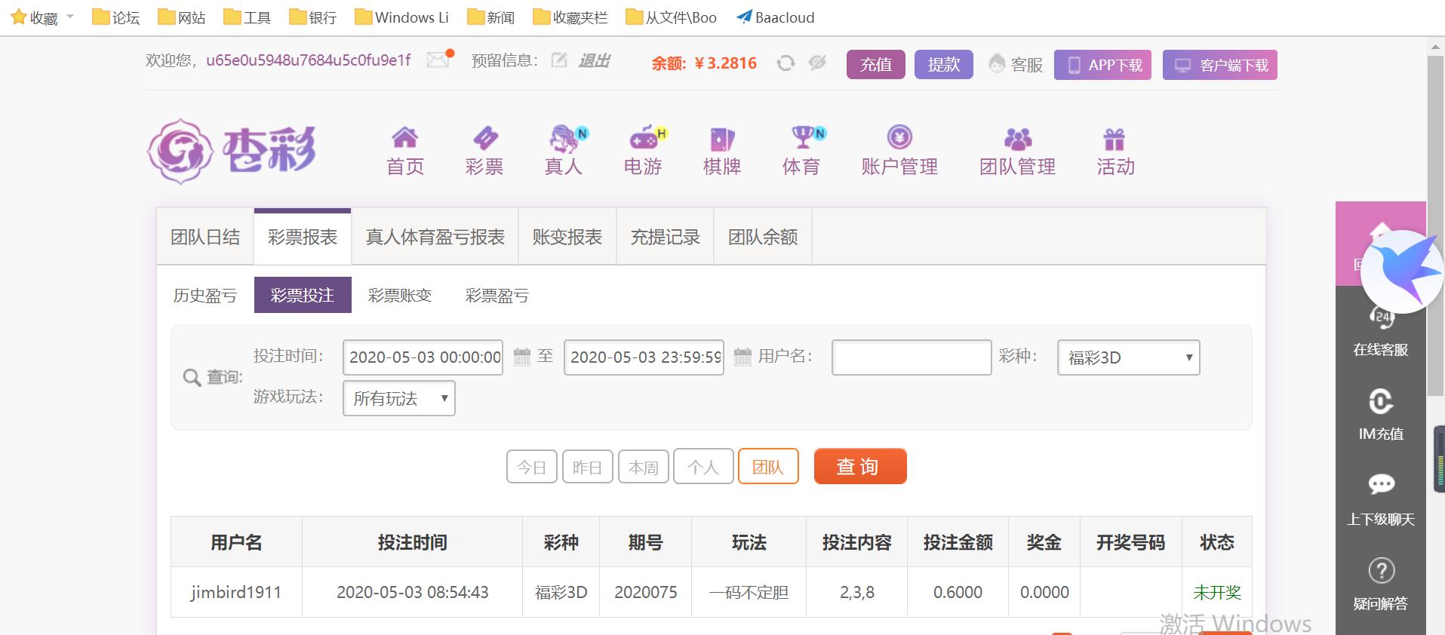Switch to the 团队日结 tab
Image resolution: width=1445 pixels, height=635 pixels.
click(205, 237)
